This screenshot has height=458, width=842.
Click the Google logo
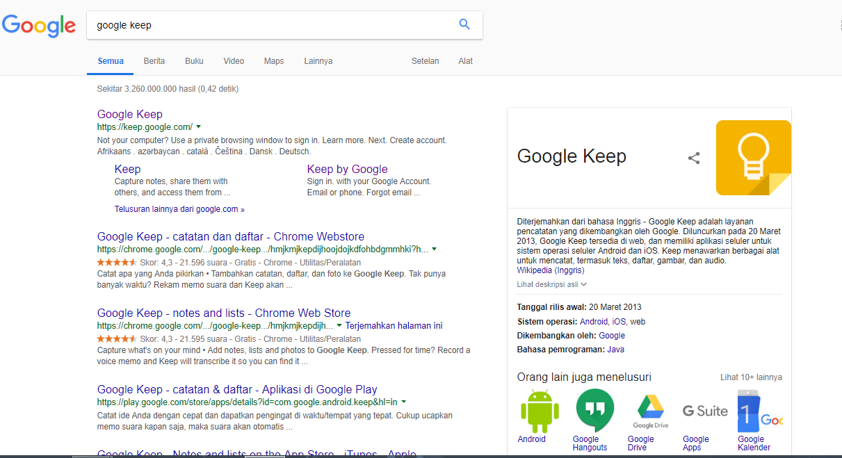[39, 26]
